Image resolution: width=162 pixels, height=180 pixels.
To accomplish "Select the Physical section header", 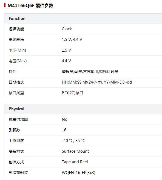I will click(16, 109).
